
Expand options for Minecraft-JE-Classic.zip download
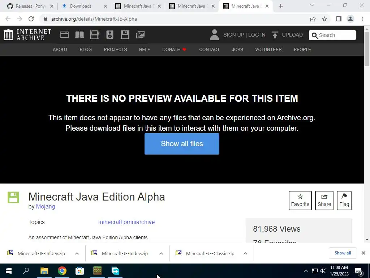click(245, 253)
